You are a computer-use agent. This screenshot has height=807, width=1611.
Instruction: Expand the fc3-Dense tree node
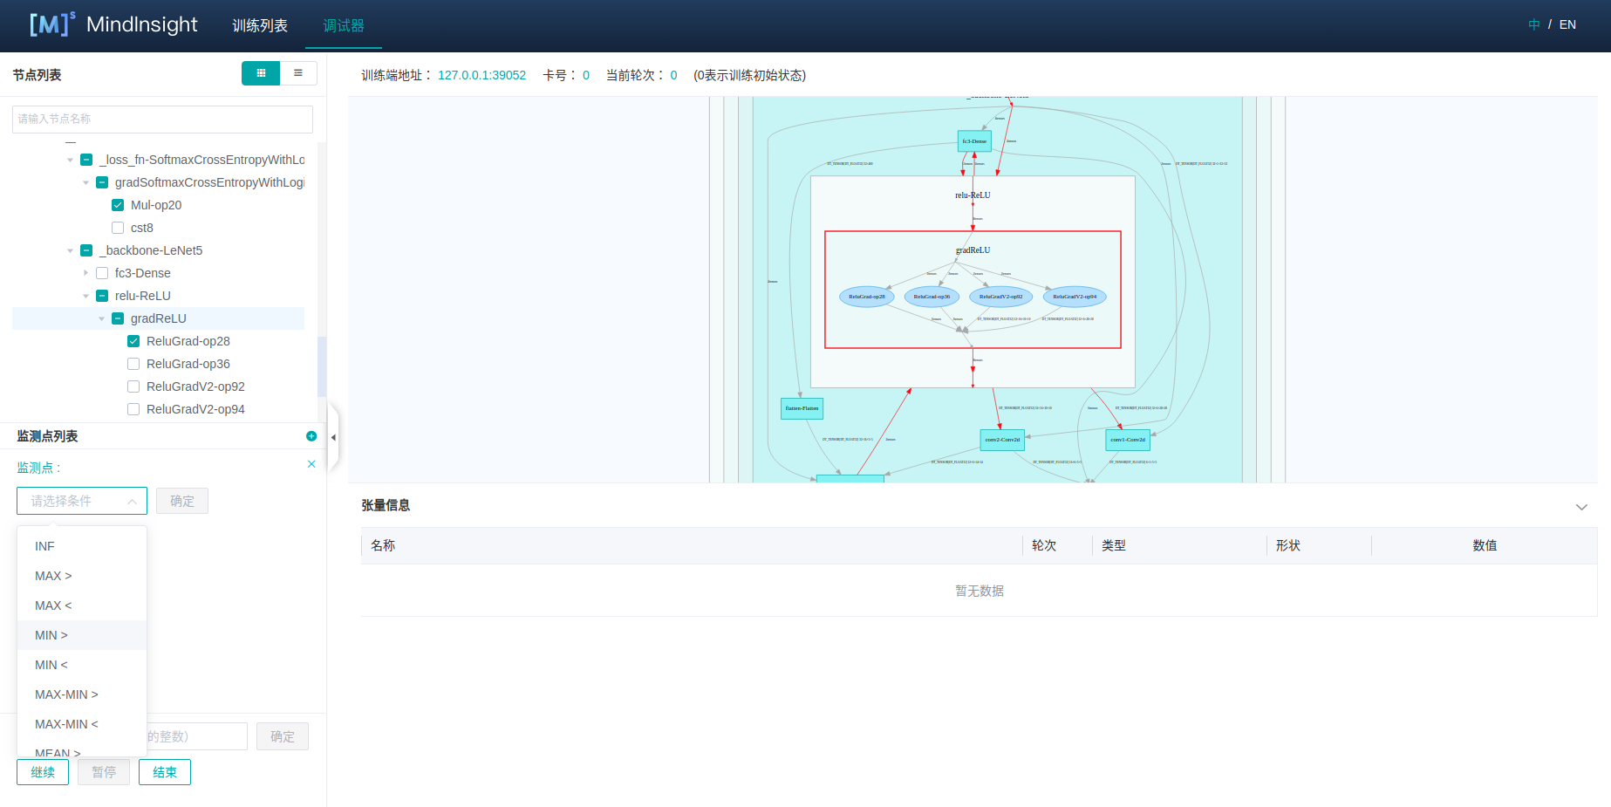pyautogui.click(x=85, y=273)
